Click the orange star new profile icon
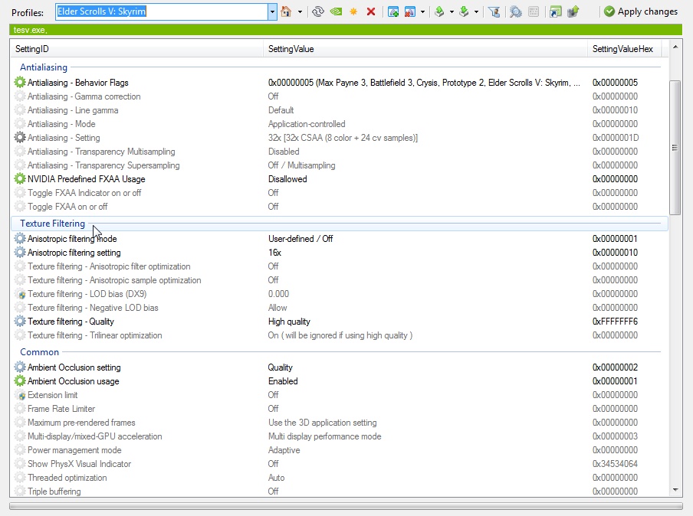 [353, 12]
